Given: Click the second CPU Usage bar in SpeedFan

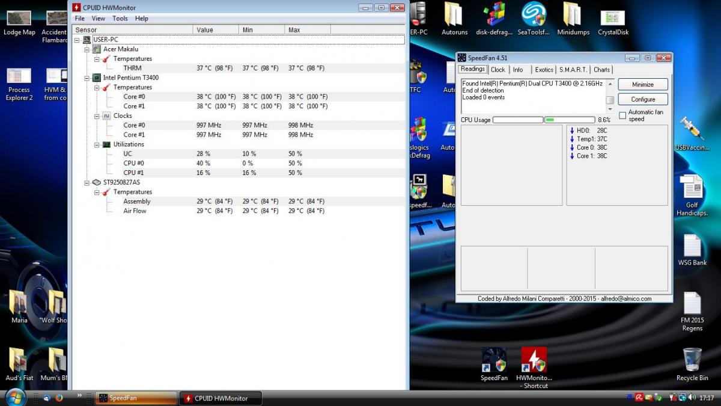Looking at the screenshot, I should tap(569, 120).
